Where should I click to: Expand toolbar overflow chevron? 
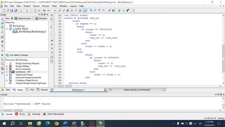54,11
